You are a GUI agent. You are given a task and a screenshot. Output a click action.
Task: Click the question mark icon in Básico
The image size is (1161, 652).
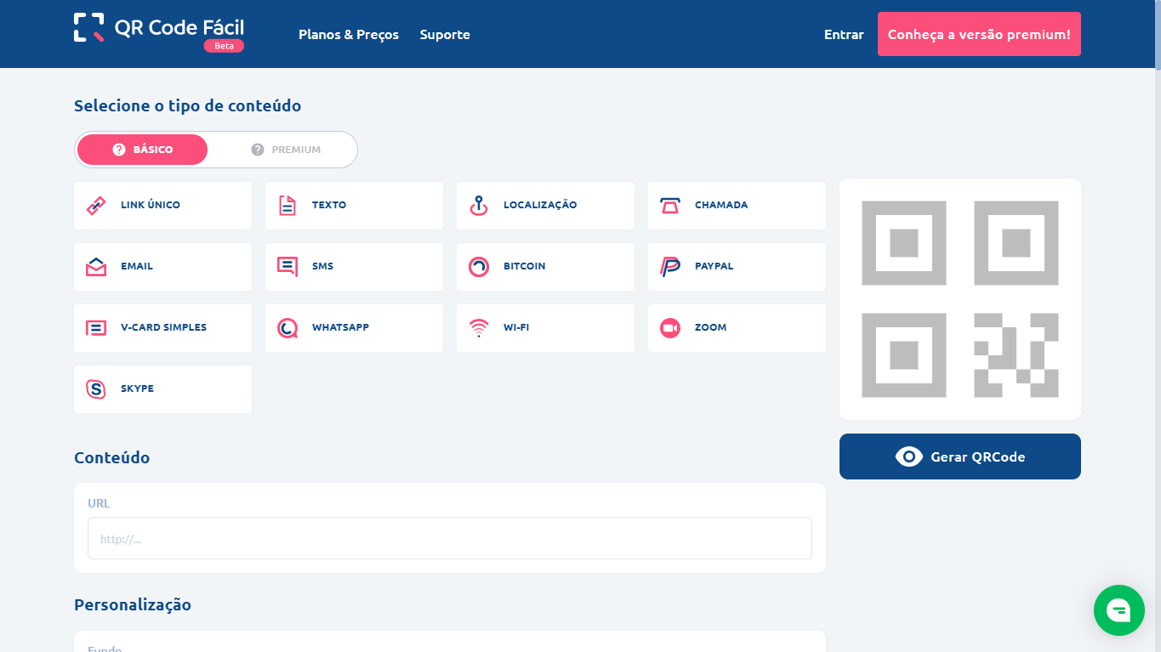[x=119, y=150]
